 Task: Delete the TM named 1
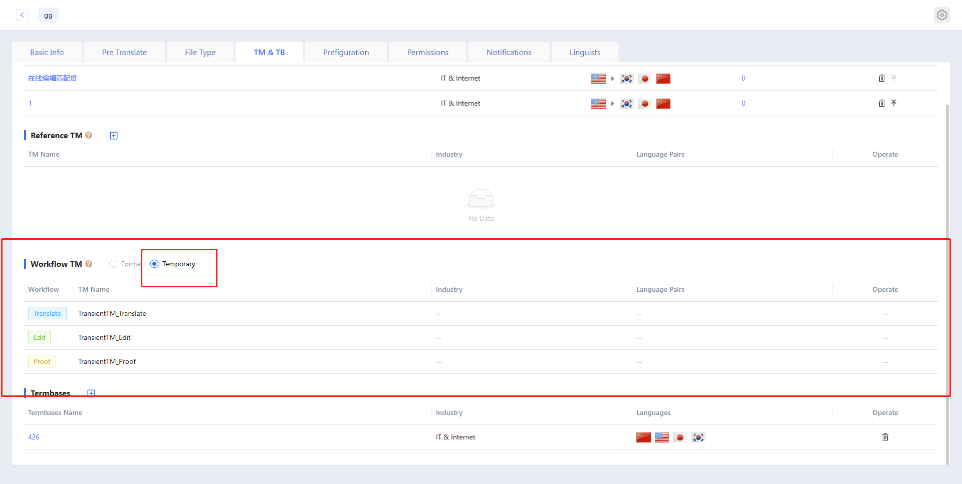[882, 103]
